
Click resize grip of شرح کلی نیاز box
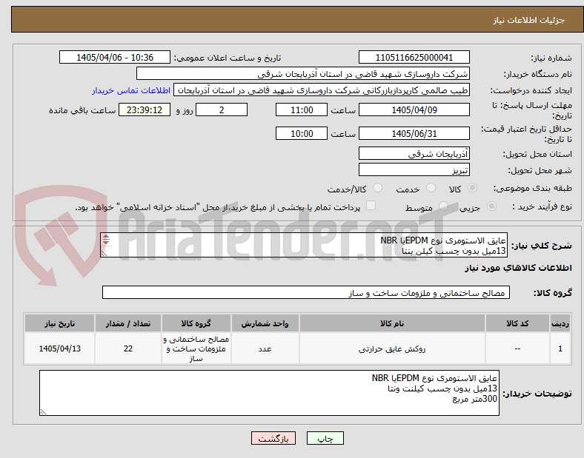tap(104, 253)
